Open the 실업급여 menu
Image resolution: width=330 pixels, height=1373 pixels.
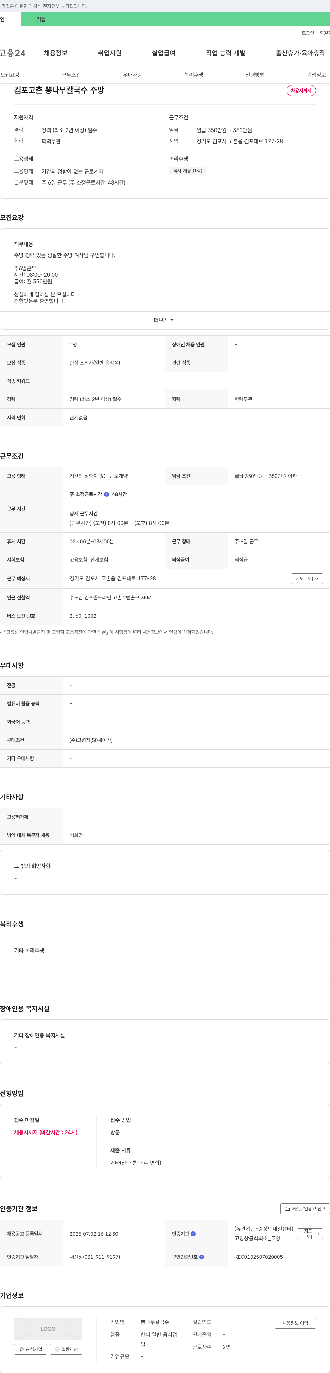163,53
